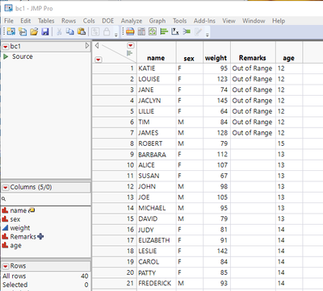Open the Fit Y by X icon

tap(175, 31)
